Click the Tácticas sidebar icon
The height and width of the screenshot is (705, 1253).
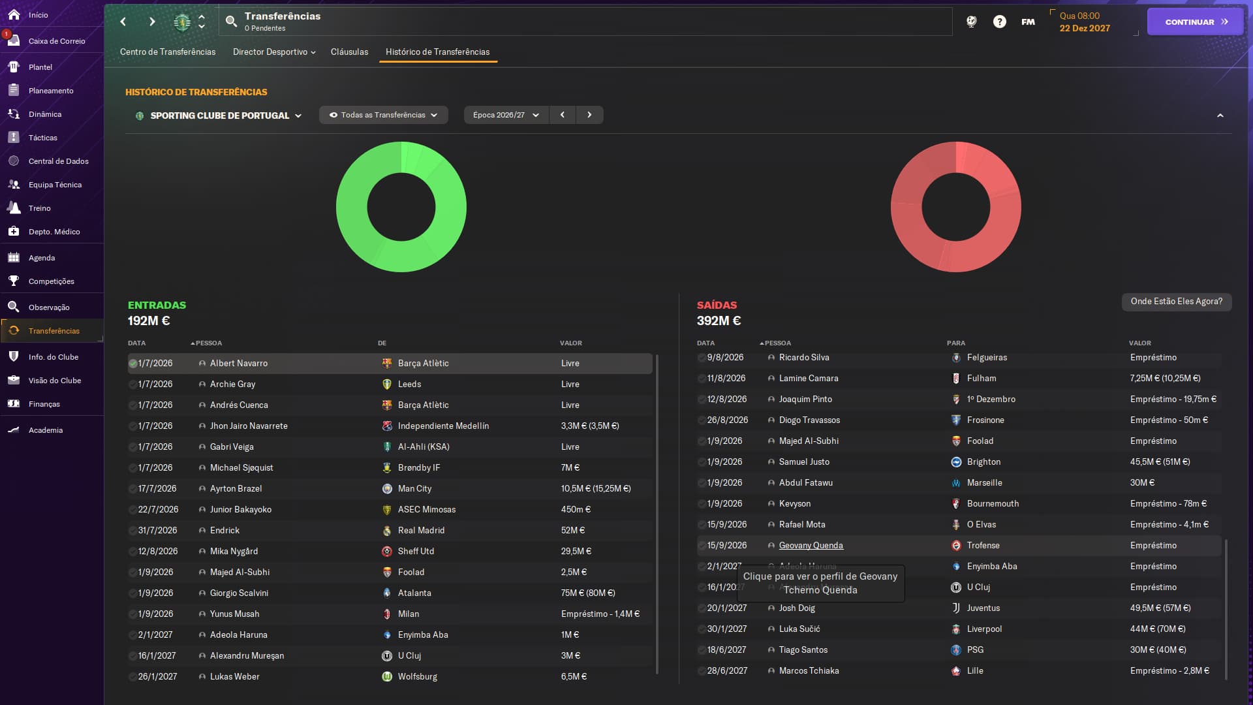pos(14,138)
